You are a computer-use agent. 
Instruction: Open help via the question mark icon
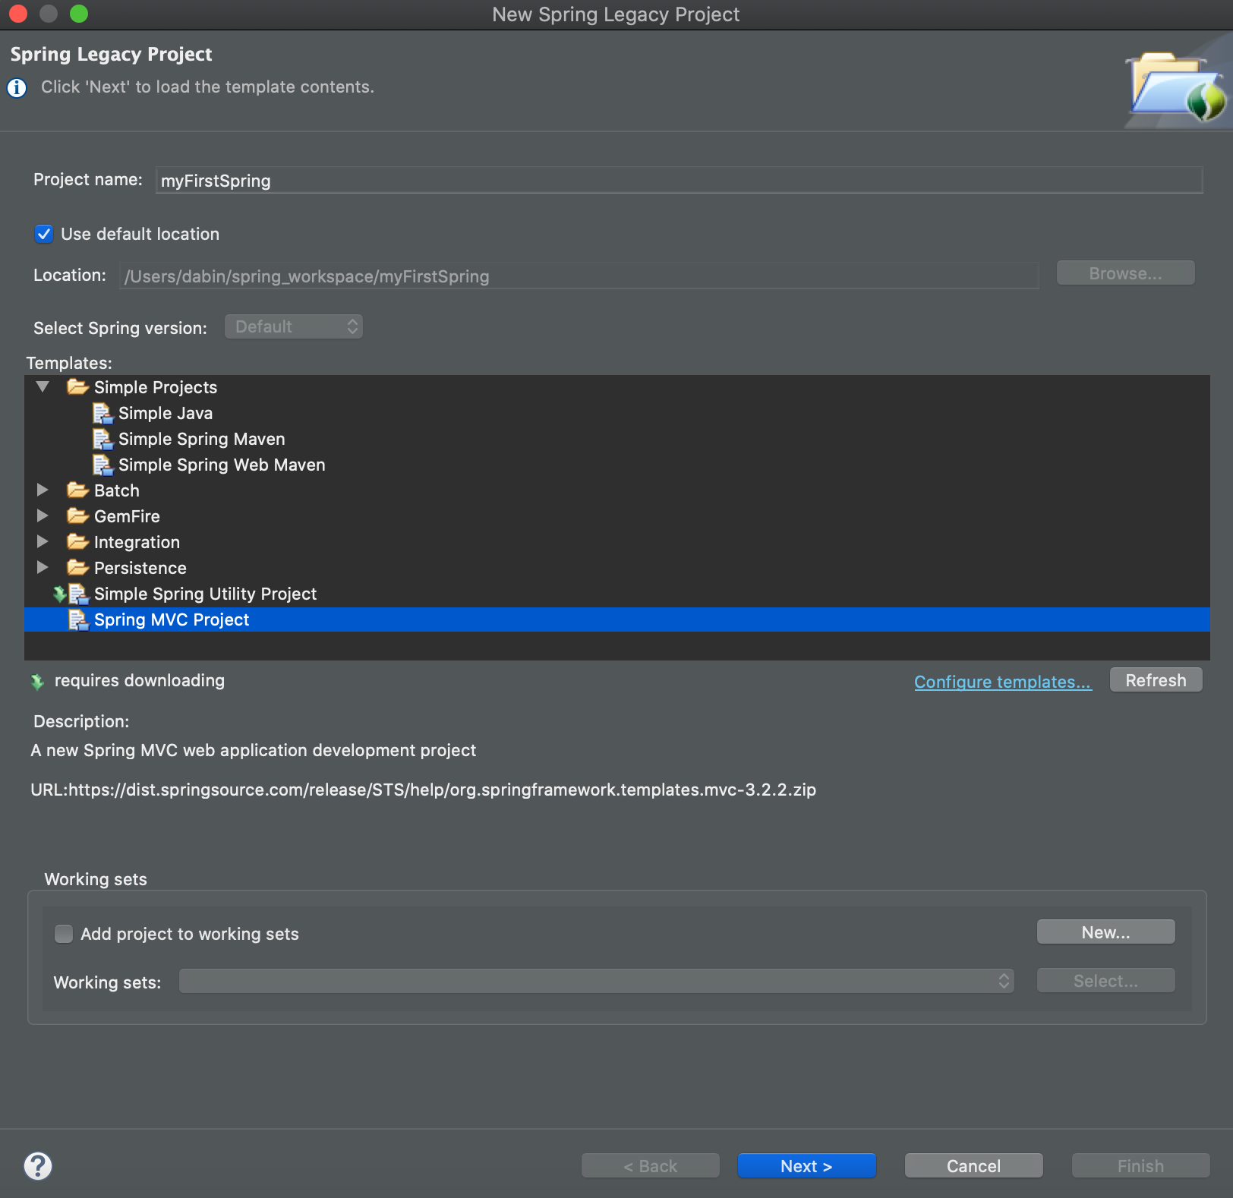38,1166
